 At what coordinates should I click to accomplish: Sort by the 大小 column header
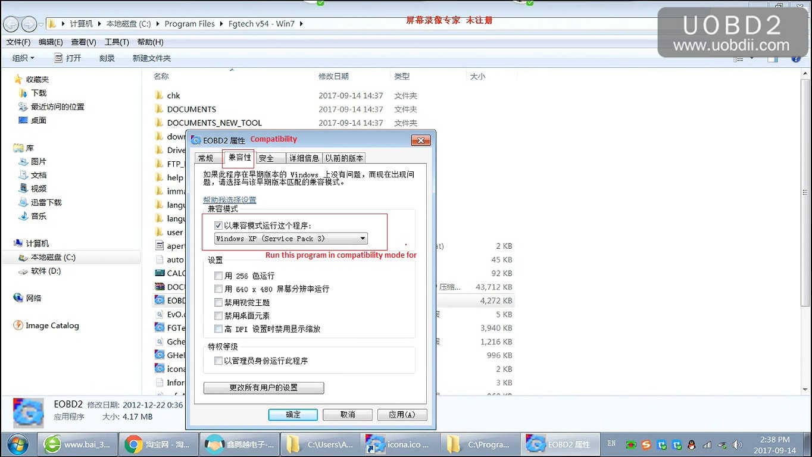tap(477, 76)
